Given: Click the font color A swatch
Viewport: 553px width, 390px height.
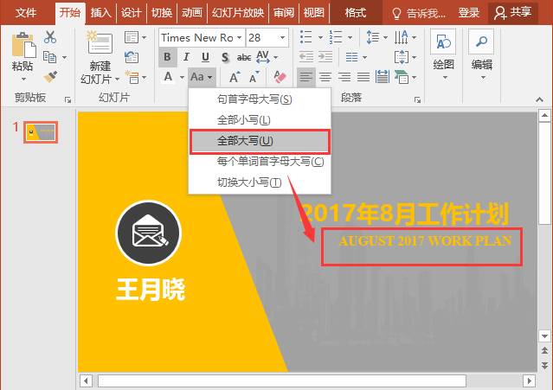Looking at the screenshot, I should [x=168, y=77].
